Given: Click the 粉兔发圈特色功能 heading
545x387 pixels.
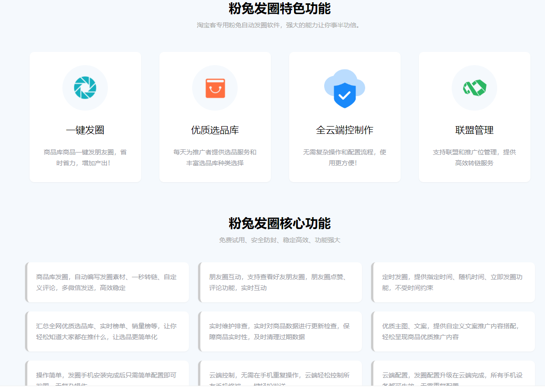Looking at the screenshot, I should tap(280, 8).
